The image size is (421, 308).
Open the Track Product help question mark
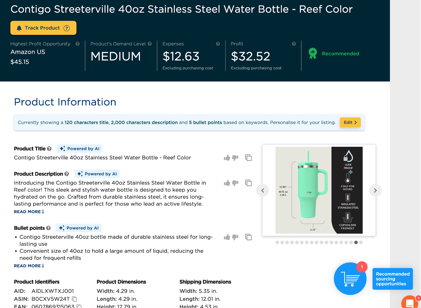[67, 28]
